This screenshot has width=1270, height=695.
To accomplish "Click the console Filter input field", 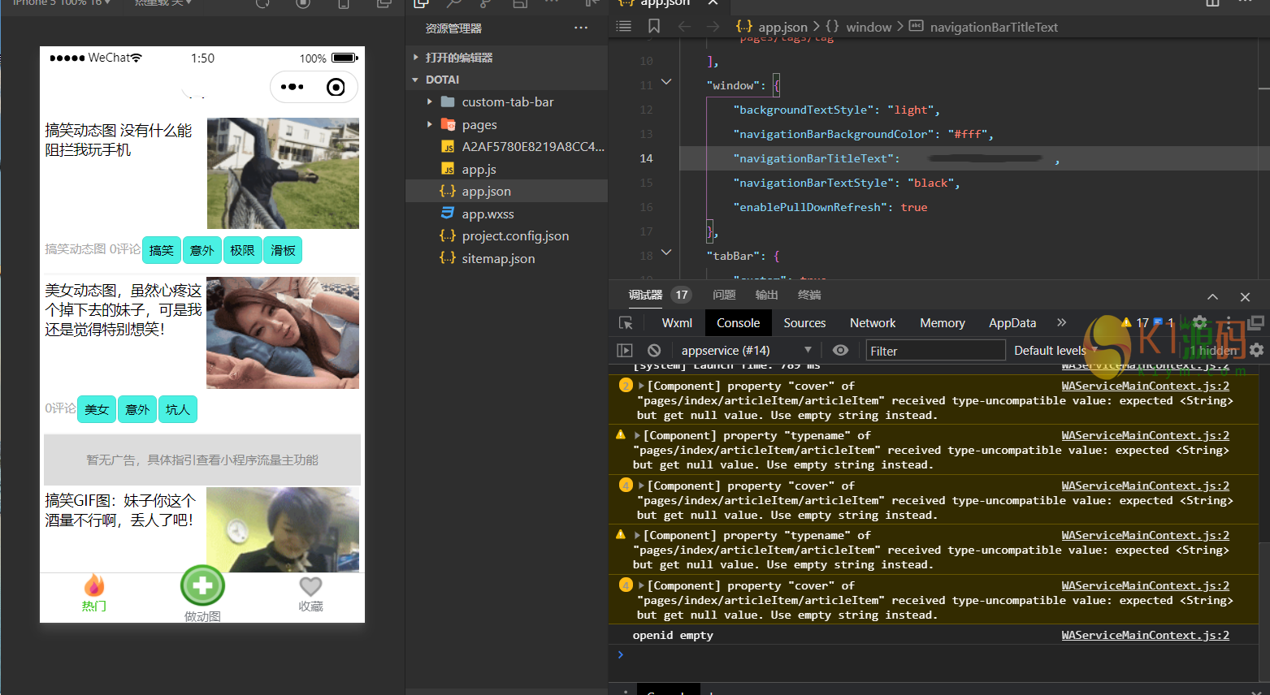I will (934, 351).
